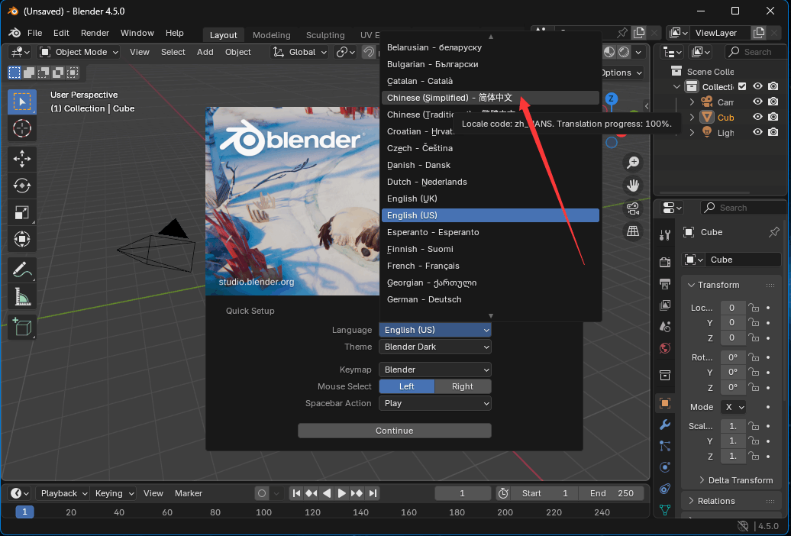Viewport: 791px width, 536px height.
Task: Activate the Rotate tool
Action: [x=21, y=186]
